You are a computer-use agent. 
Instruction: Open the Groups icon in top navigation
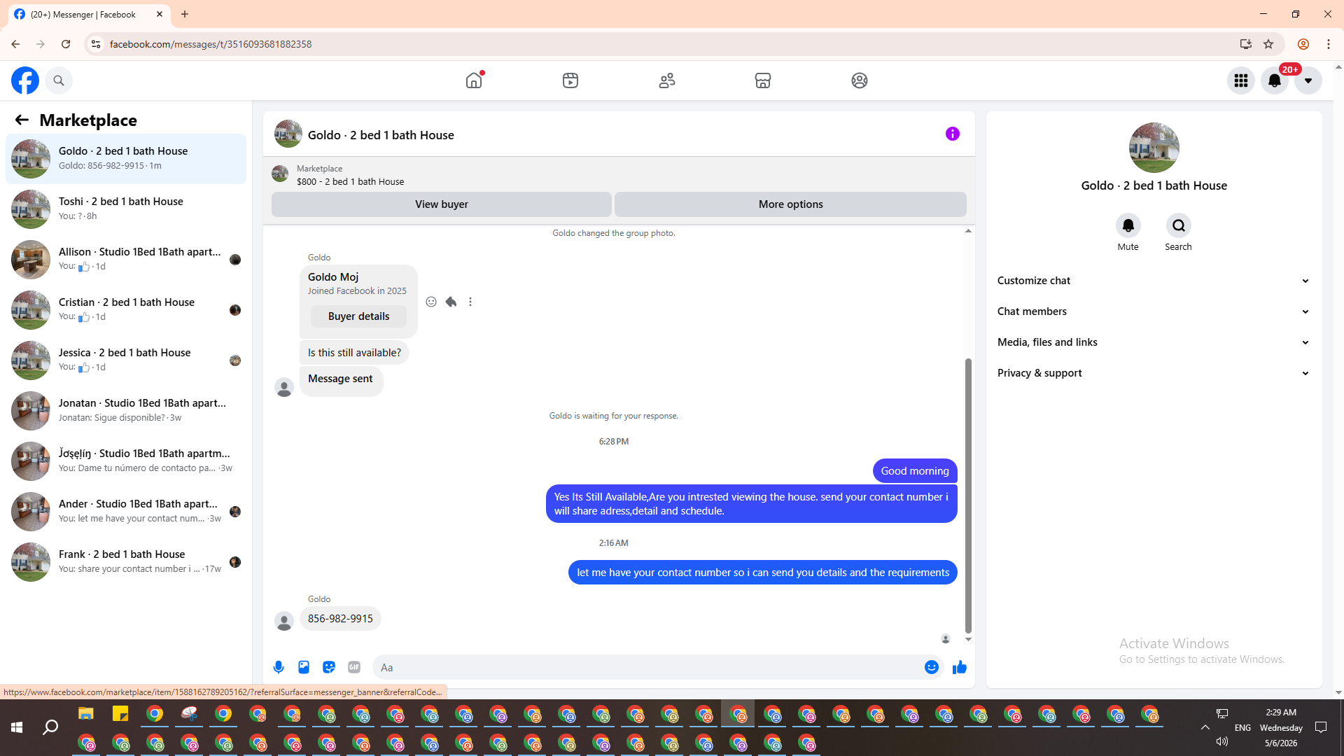click(x=860, y=80)
